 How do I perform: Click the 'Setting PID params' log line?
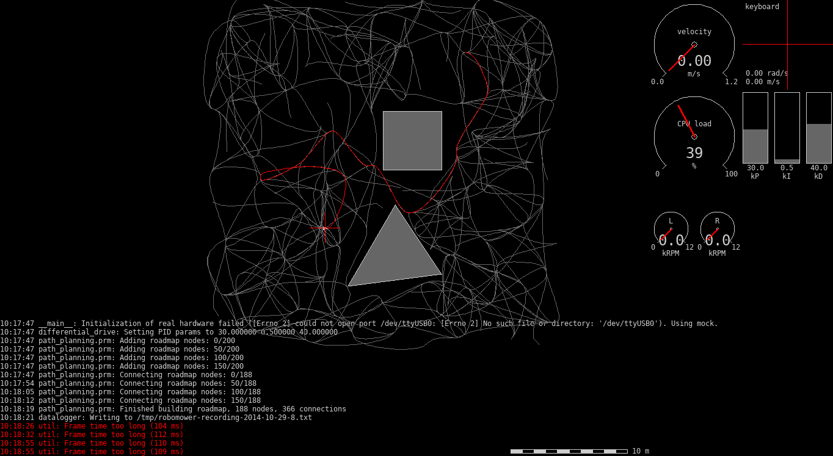169,332
